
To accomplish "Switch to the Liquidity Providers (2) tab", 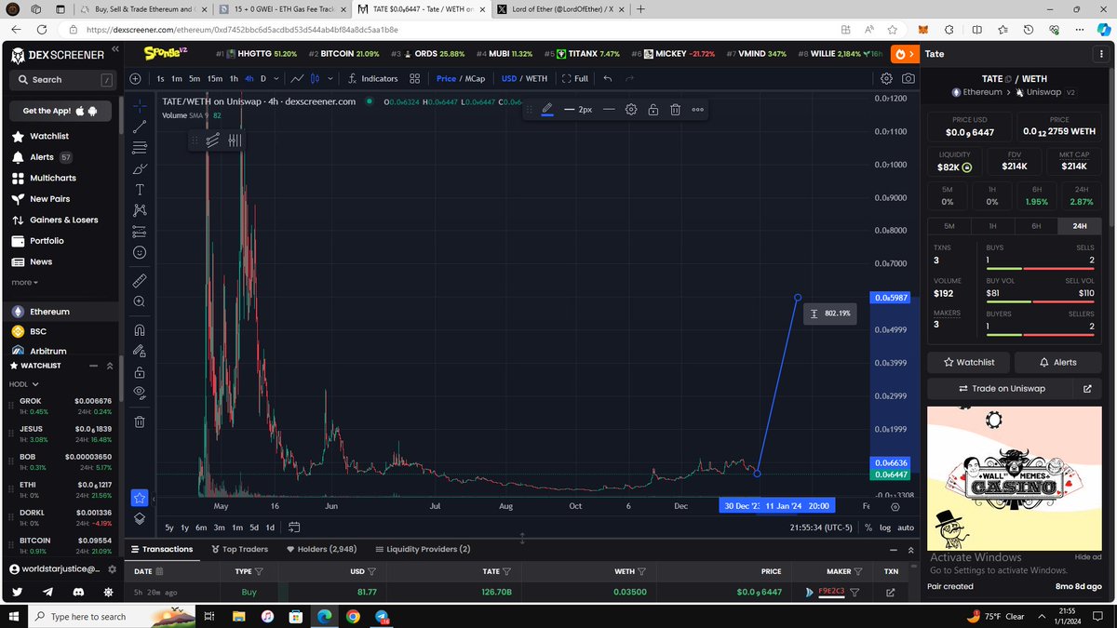I will click(422, 549).
